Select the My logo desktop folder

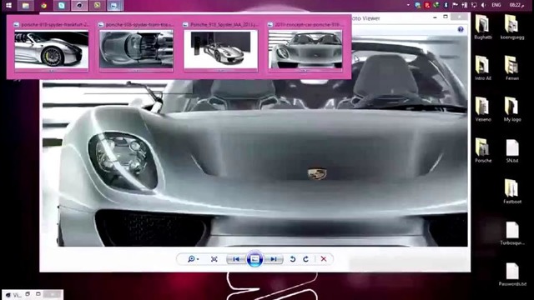(x=512, y=109)
